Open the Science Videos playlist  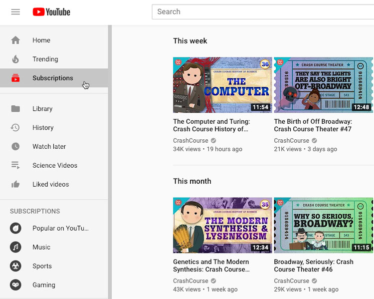[x=54, y=165]
